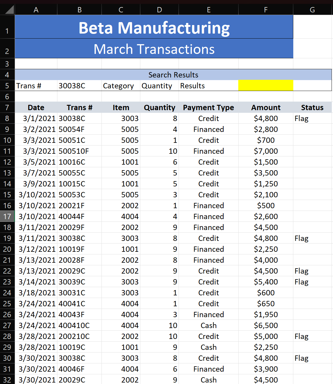Select amount cell $3,500
The height and width of the screenshot is (384, 333).
pyautogui.click(x=266, y=173)
